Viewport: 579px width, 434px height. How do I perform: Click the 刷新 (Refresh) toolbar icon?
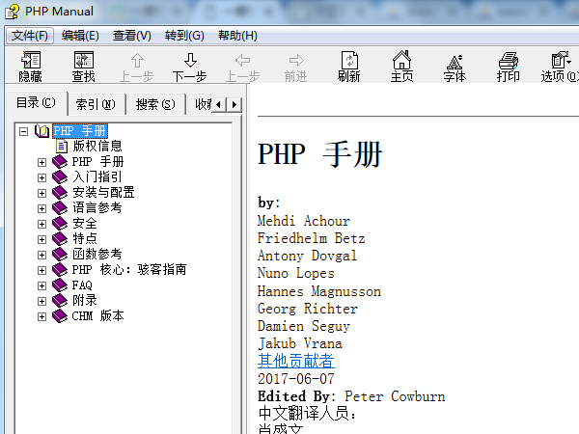(349, 60)
